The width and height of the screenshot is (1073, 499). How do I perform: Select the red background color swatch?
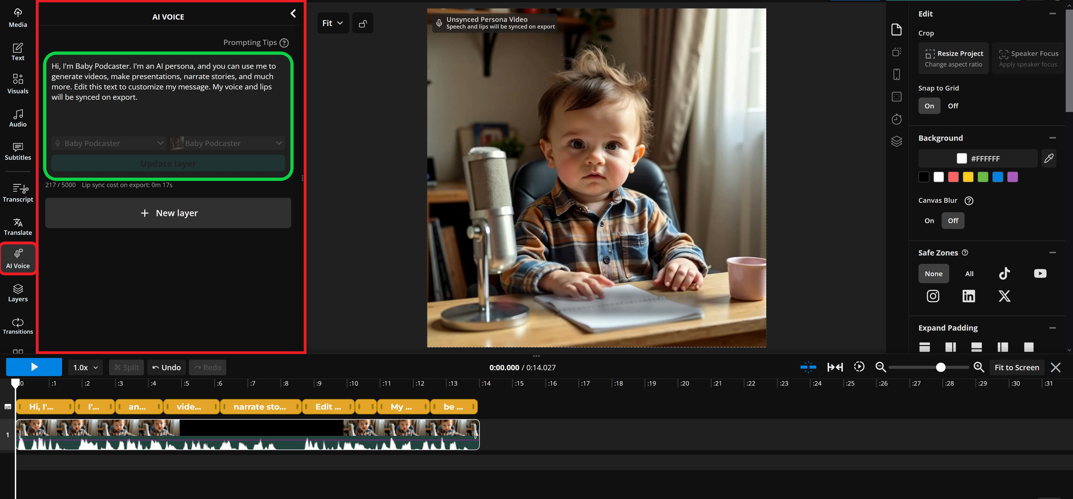coord(953,177)
